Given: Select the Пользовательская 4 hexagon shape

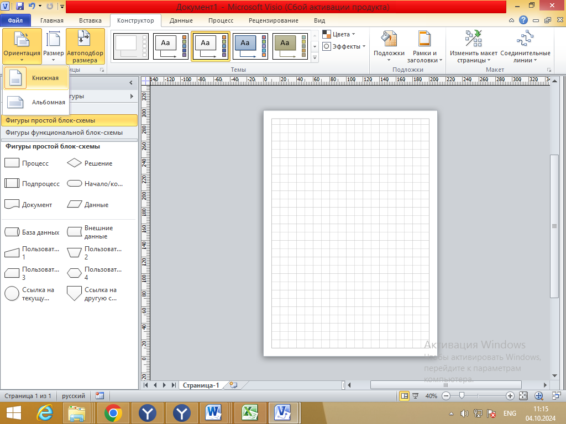Looking at the screenshot, I should coord(95,273).
